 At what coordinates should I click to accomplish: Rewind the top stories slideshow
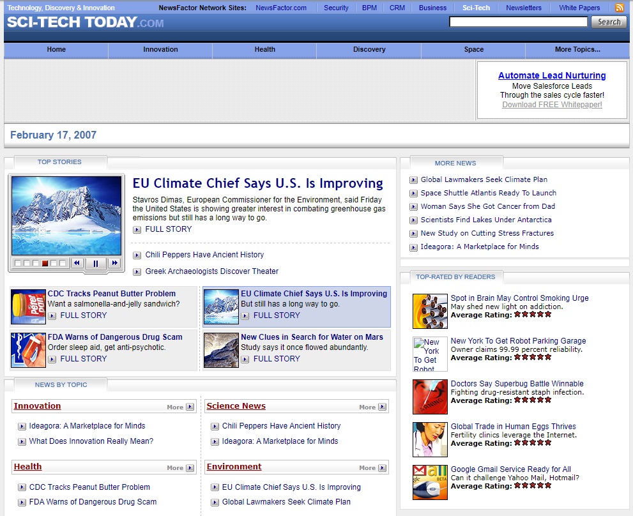pyautogui.click(x=77, y=263)
